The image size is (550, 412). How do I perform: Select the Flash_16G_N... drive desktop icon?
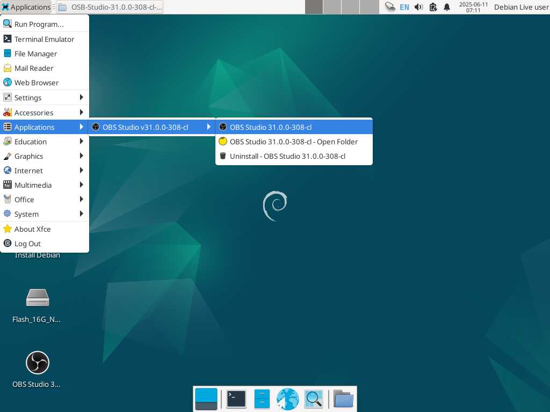click(38, 298)
